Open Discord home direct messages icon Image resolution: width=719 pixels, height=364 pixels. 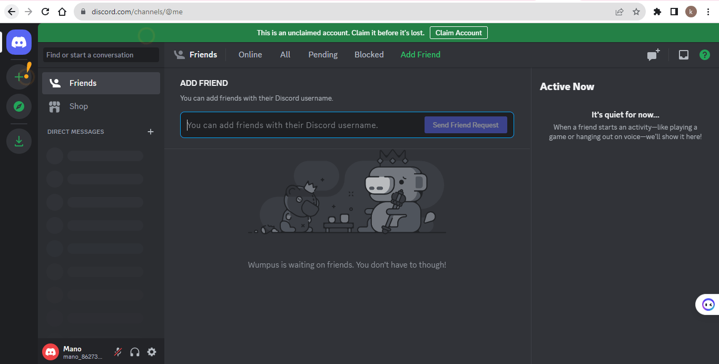[19, 42]
